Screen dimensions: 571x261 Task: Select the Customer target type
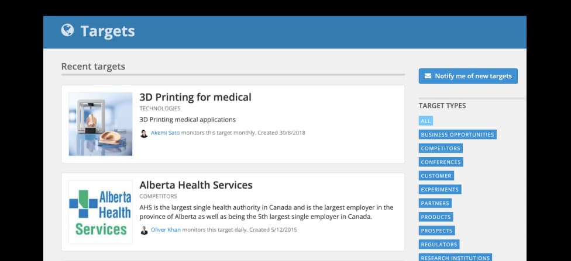436,176
